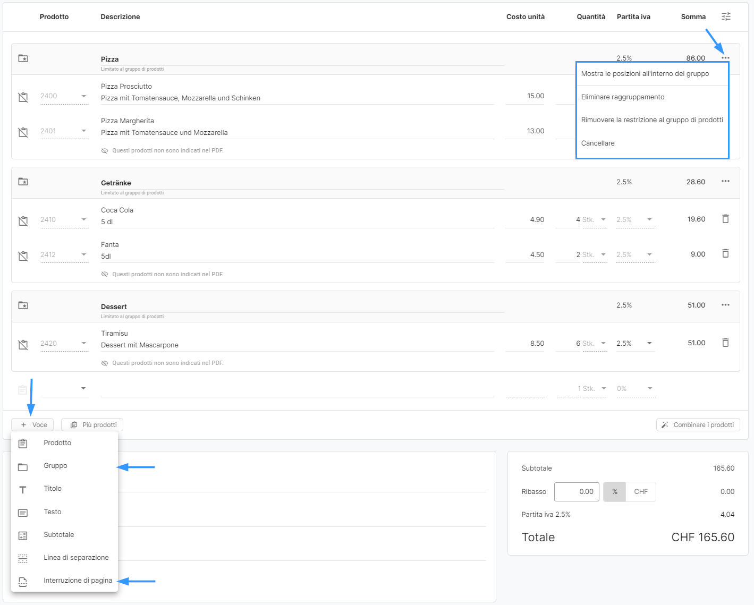Image resolution: width=754 pixels, height=605 pixels.
Task: Click the Pizza group folder icon
Action: pyautogui.click(x=23, y=58)
